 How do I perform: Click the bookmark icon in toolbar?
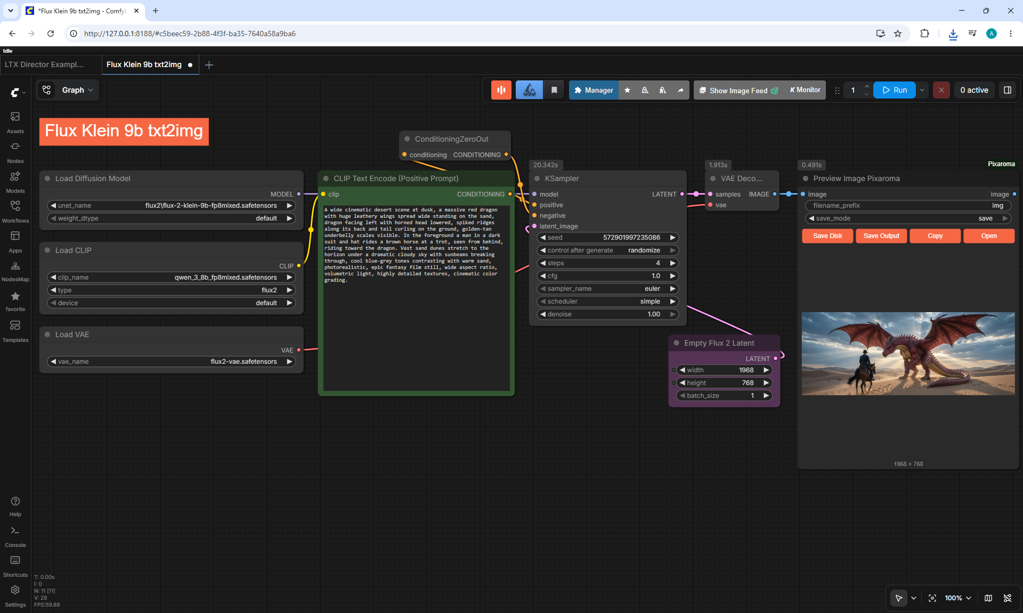pyautogui.click(x=554, y=90)
